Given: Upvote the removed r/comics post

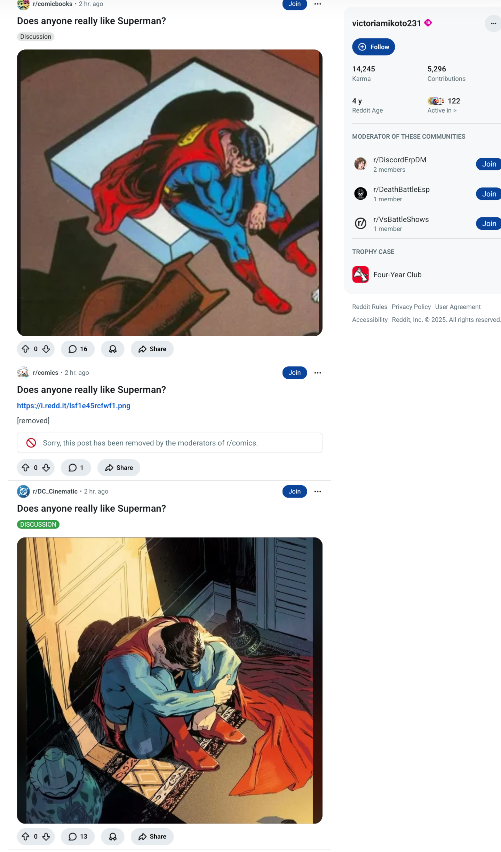Looking at the screenshot, I should 25,468.
